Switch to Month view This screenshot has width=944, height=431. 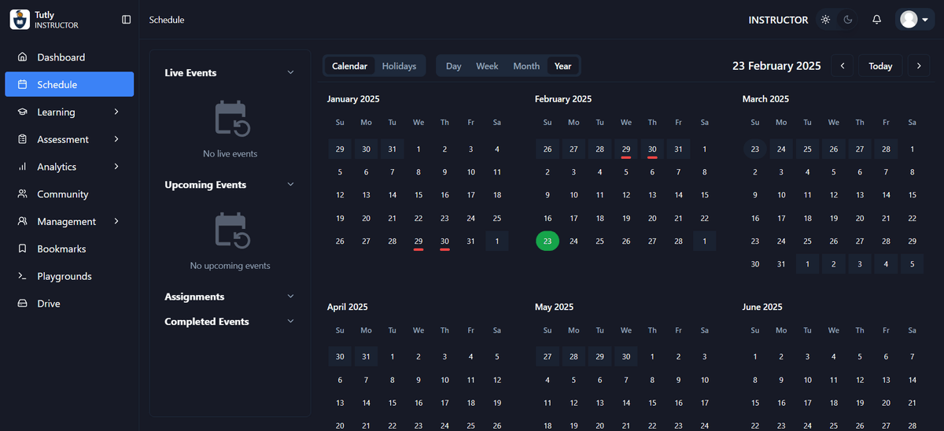[x=526, y=66]
